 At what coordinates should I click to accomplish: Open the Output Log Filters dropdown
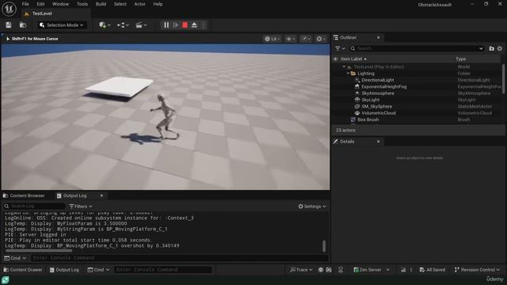click(x=81, y=206)
